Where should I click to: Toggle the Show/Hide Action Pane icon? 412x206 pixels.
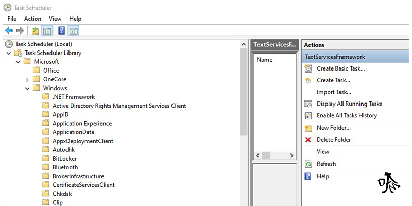point(73,31)
